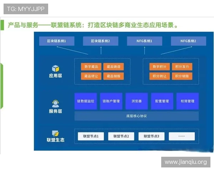
Task: Open the 配置管理 service tile
Action: click(162, 101)
